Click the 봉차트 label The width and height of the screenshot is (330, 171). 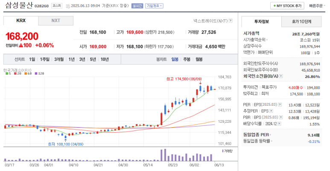(161, 59)
